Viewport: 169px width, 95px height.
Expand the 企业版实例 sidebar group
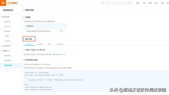point(6,46)
